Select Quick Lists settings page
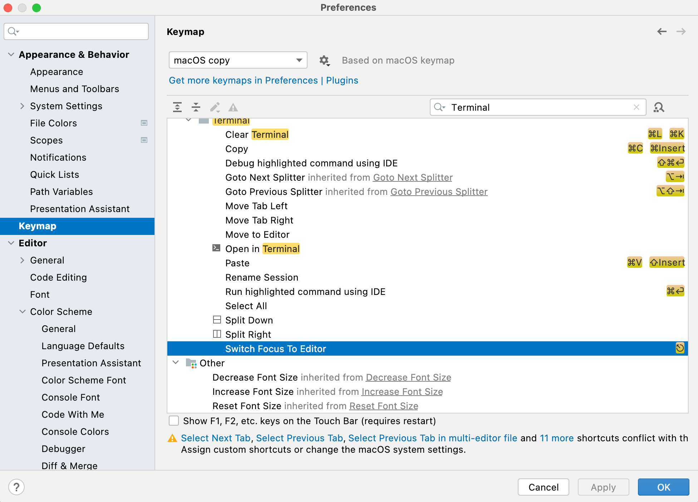698x502 pixels. 54,175
